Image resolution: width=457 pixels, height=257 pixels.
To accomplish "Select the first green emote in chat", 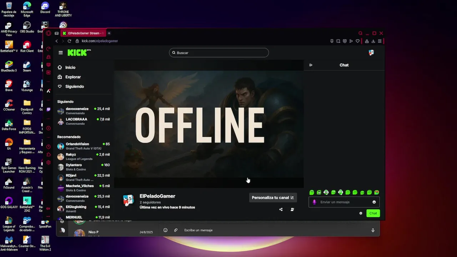I will (x=312, y=192).
